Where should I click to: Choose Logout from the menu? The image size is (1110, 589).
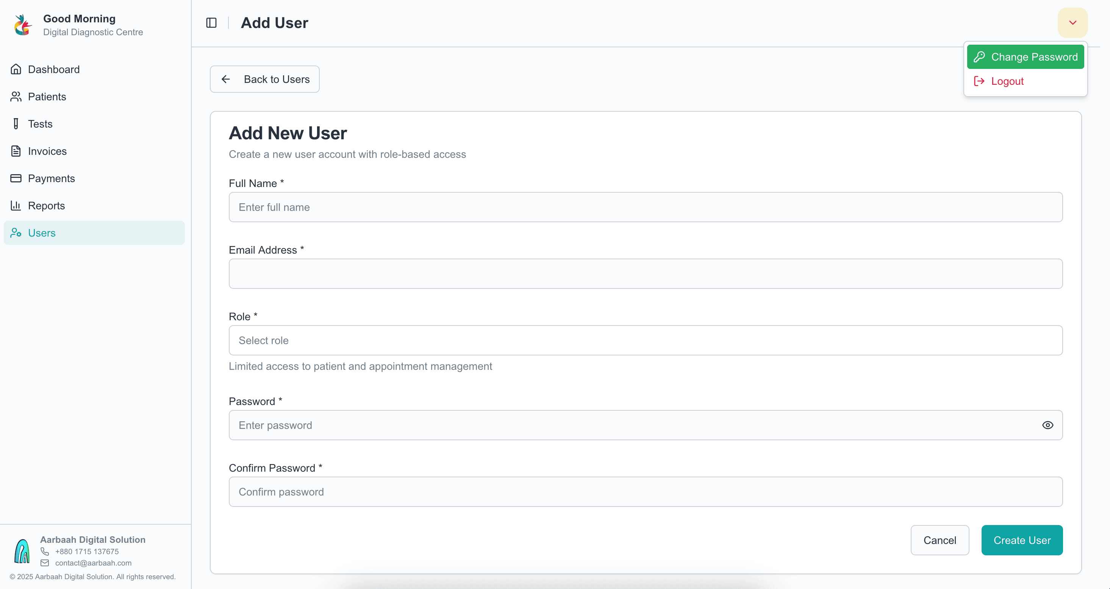pyautogui.click(x=1025, y=81)
